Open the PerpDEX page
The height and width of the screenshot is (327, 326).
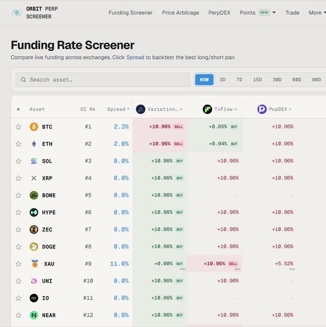(x=219, y=13)
